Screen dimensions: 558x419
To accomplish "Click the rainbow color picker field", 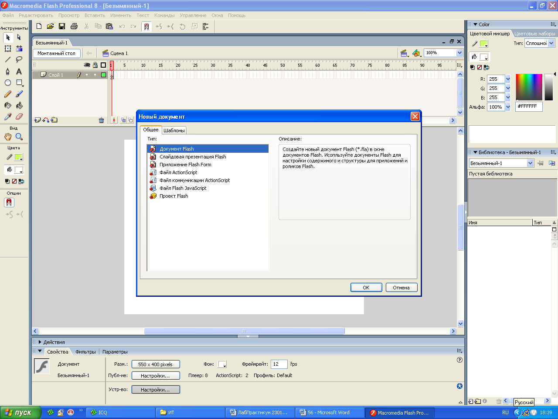I will pos(529,87).
